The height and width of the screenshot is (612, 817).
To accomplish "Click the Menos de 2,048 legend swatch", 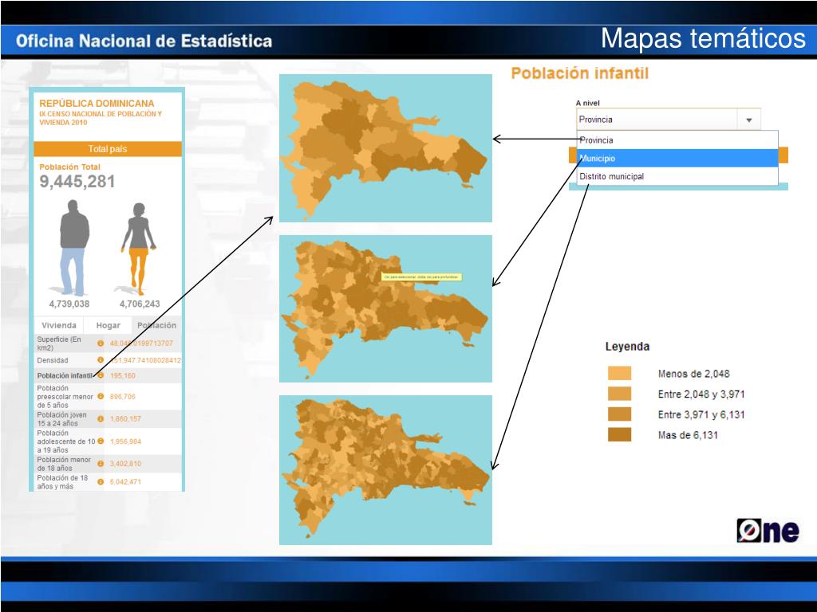I will (619, 373).
